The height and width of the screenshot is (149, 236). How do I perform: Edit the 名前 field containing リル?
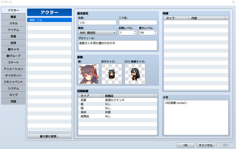[x=97, y=22]
